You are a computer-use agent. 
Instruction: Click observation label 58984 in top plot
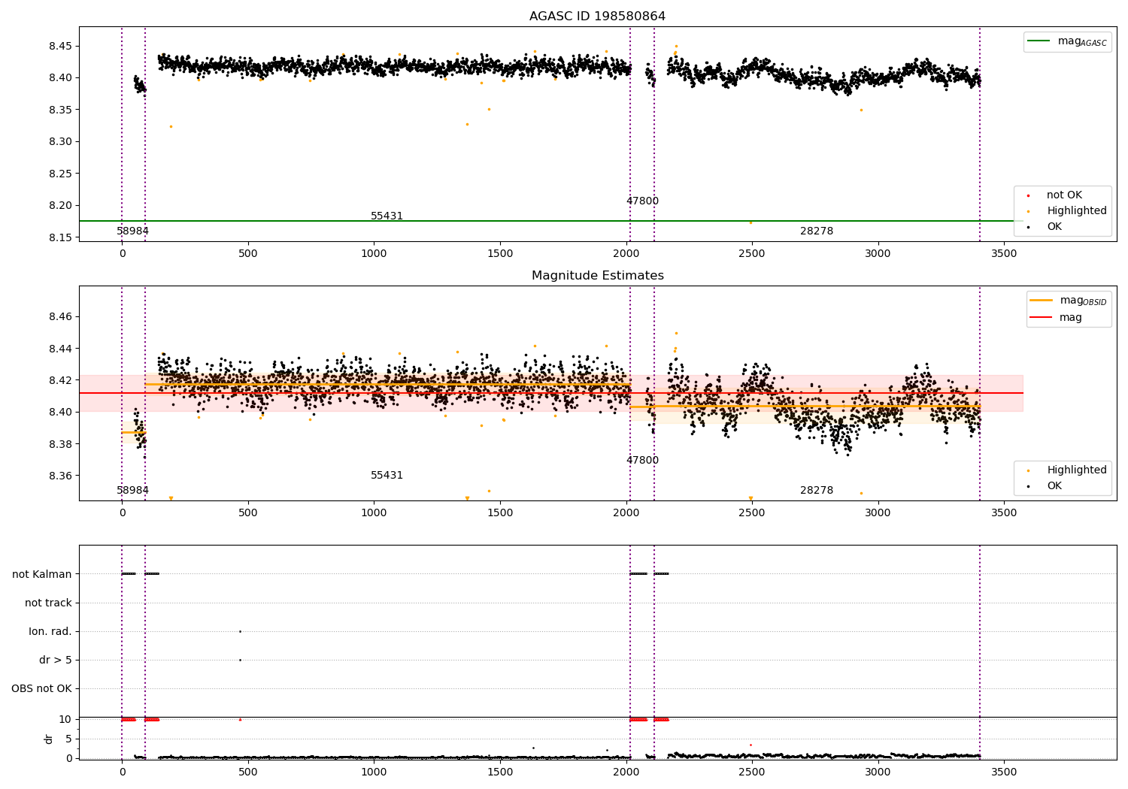pos(132,231)
